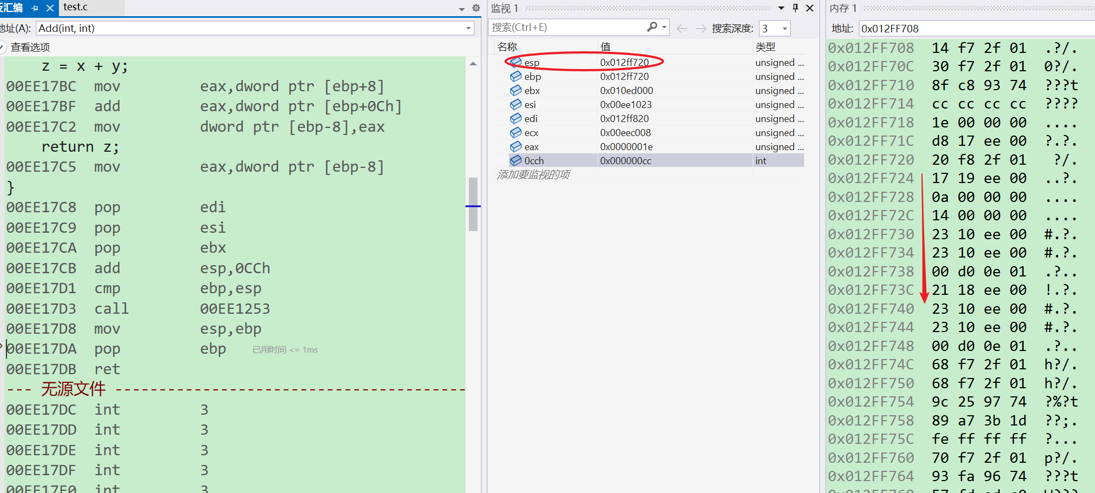
Task: Select the 0cch watch row icon
Action: [x=516, y=160]
